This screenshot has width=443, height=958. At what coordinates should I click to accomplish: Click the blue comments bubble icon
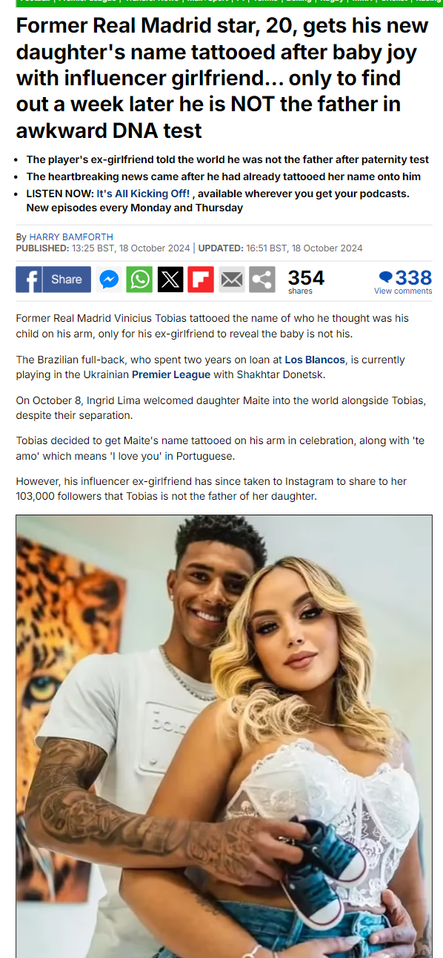coord(385,277)
